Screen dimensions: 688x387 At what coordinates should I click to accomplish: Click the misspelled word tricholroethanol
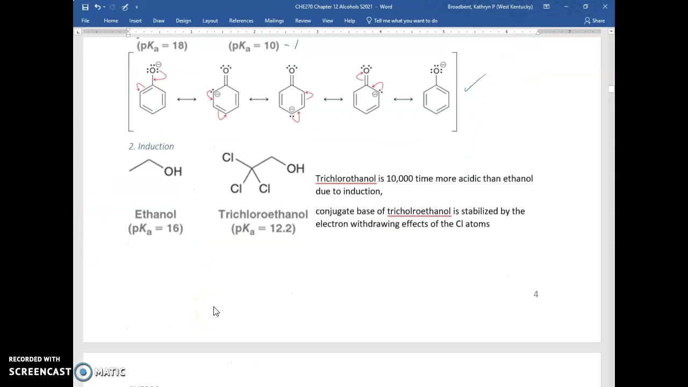click(x=419, y=211)
